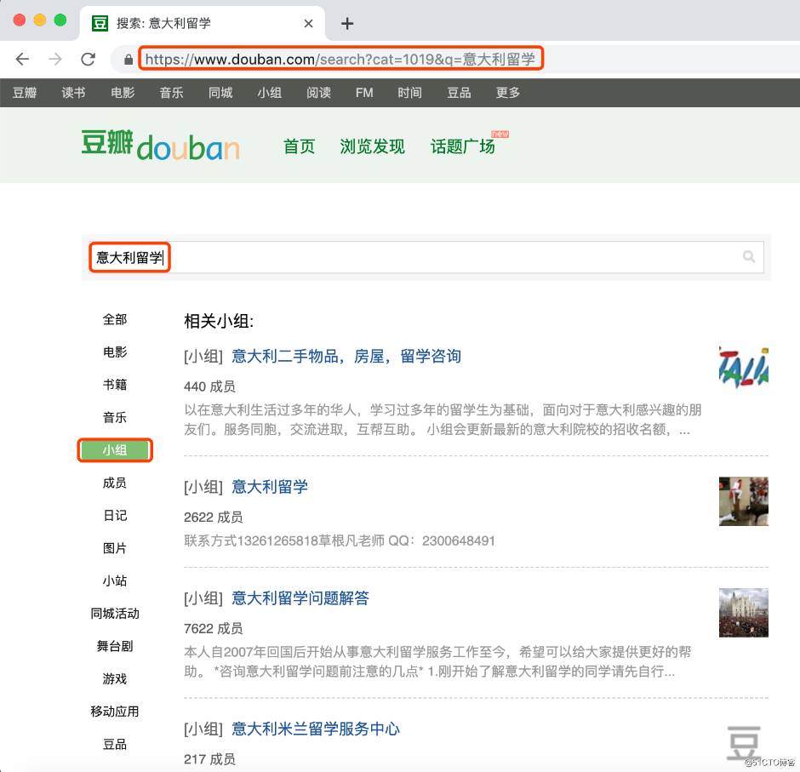Go to 首页 home link
Image resolution: width=800 pixels, height=772 pixels.
tap(300, 146)
